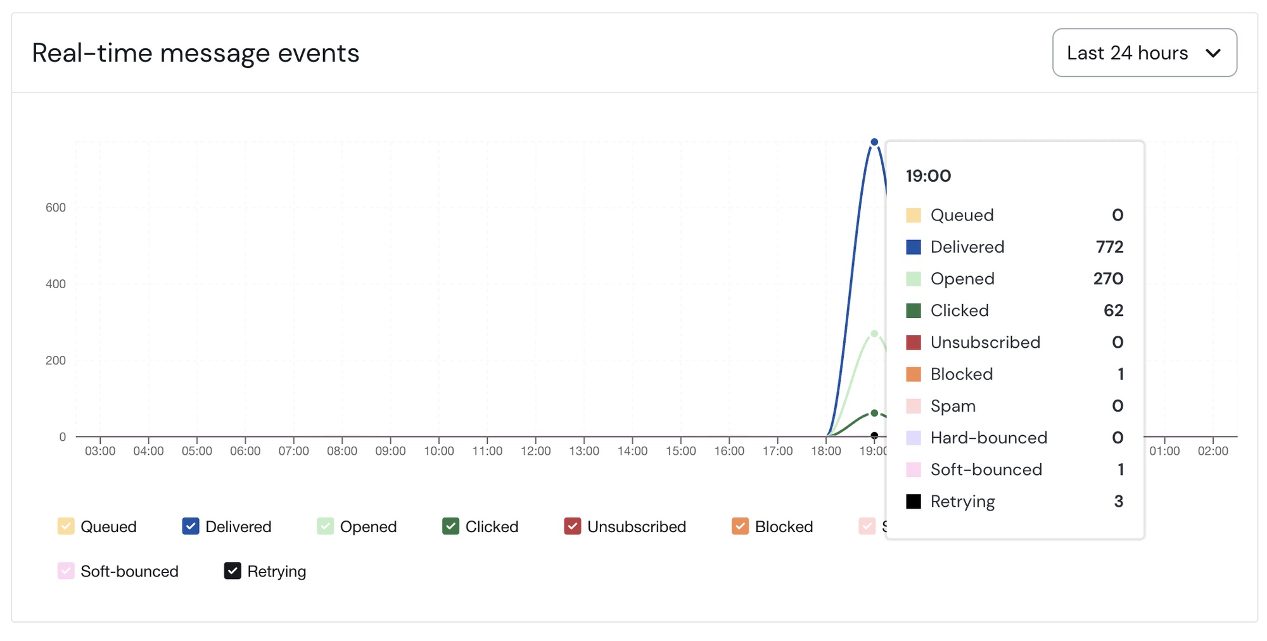Hide the Blocked series via its checkbox

point(740,526)
